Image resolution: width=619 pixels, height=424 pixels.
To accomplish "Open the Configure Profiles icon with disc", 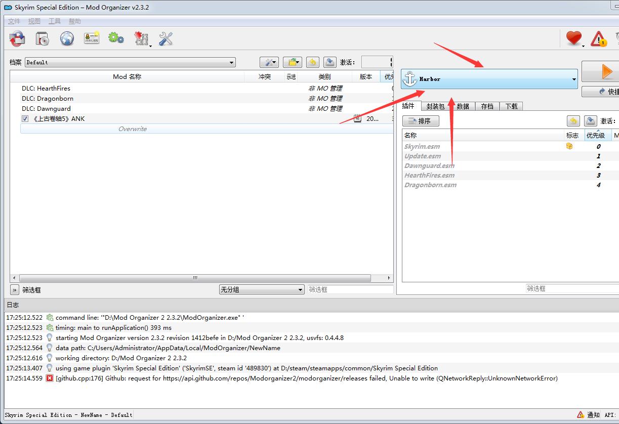I will pyautogui.click(x=42, y=38).
